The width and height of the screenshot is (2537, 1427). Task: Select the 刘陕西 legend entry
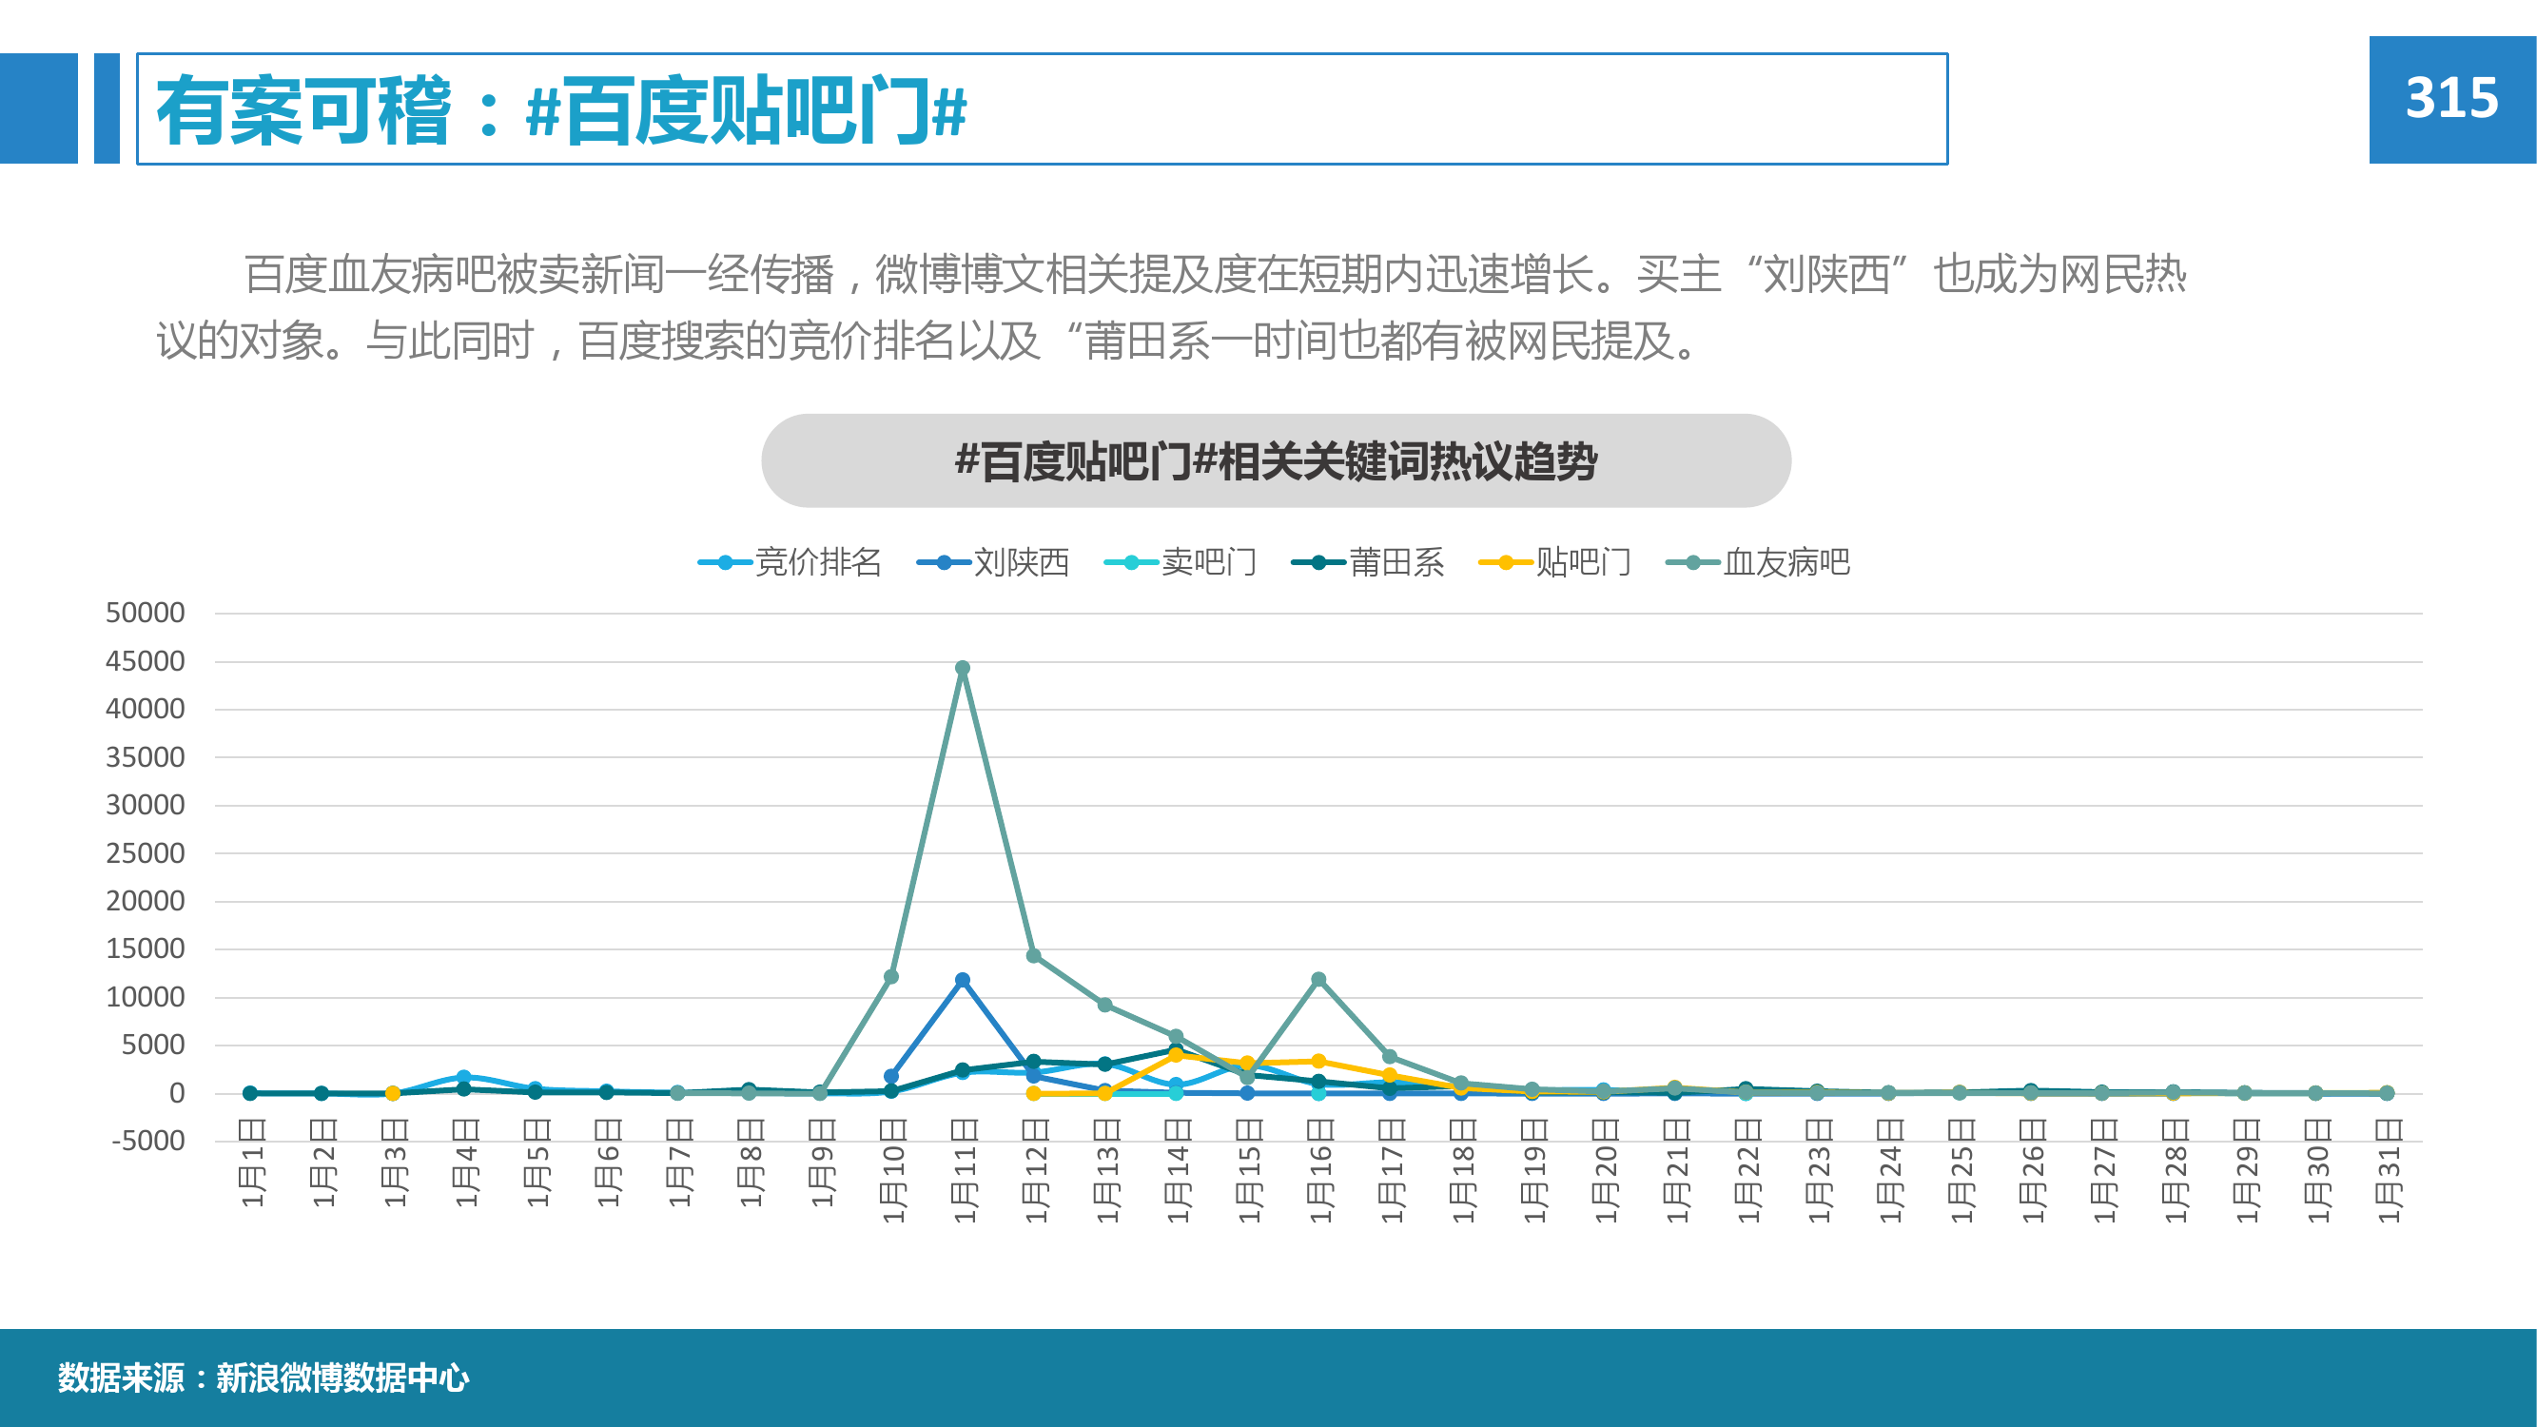993,562
